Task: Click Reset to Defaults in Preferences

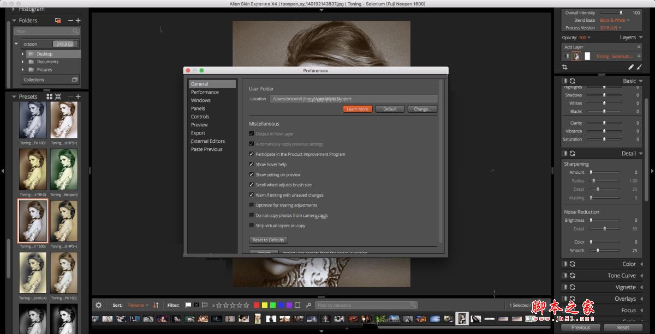Action: click(x=269, y=240)
